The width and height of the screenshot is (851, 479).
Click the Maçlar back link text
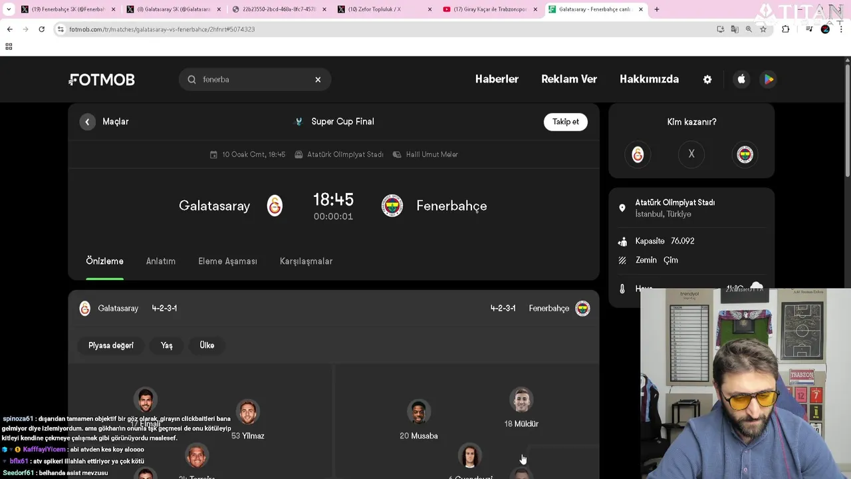click(116, 122)
